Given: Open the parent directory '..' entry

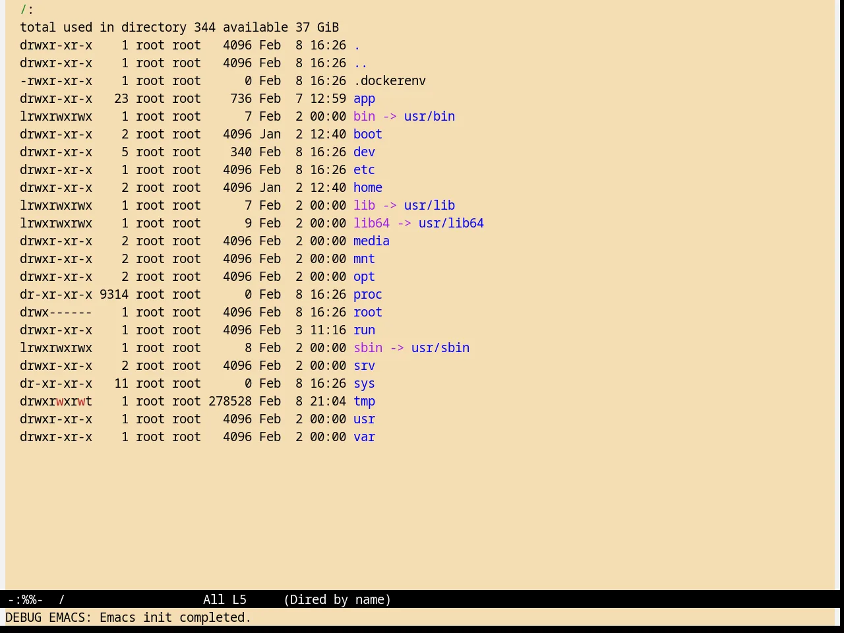Looking at the screenshot, I should tap(361, 63).
